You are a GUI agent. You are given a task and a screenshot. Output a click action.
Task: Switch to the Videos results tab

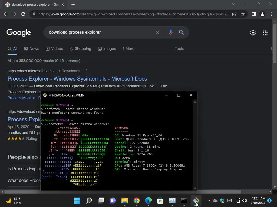54,49
